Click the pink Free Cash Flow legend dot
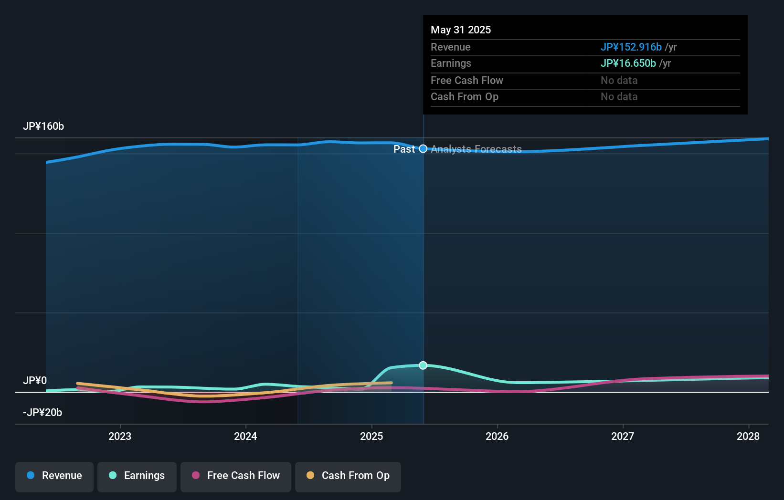Viewport: 784px width, 500px height. (196, 475)
